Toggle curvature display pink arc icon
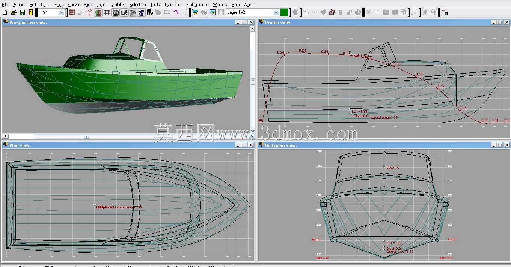Image resolution: width=511 pixels, height=267 pixels. (x=176, y=12)
